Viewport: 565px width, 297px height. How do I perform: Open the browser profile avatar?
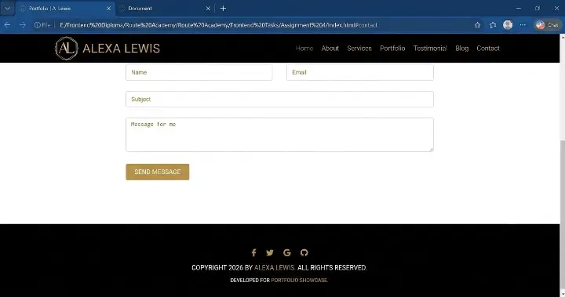pos(508,25)
